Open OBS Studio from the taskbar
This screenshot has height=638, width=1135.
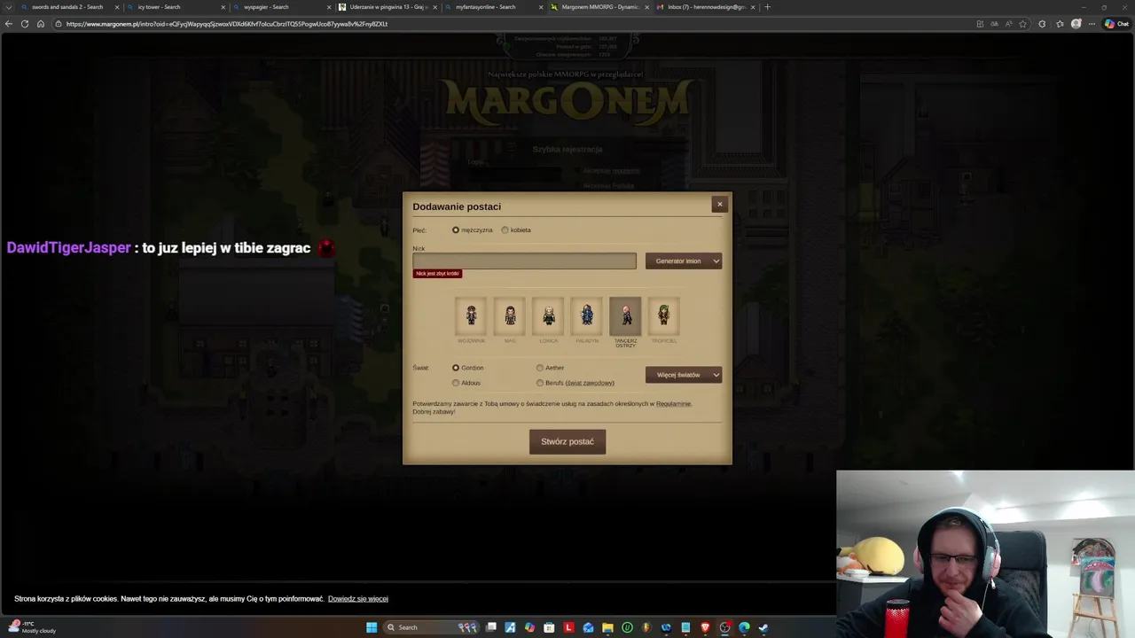[x=724, y=627]
